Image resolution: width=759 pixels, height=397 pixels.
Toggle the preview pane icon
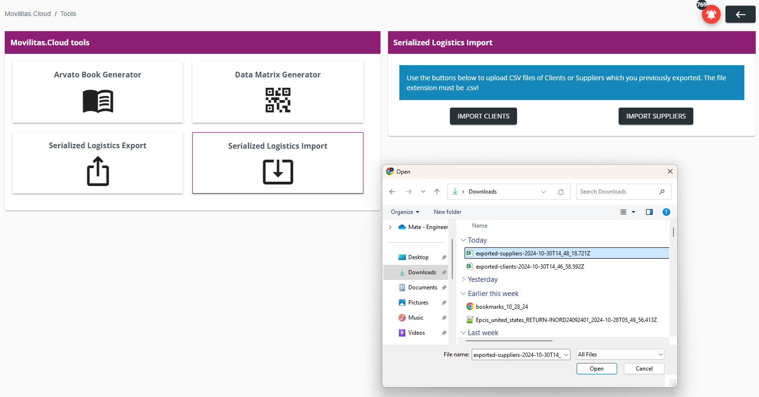(x=649, y=212)
